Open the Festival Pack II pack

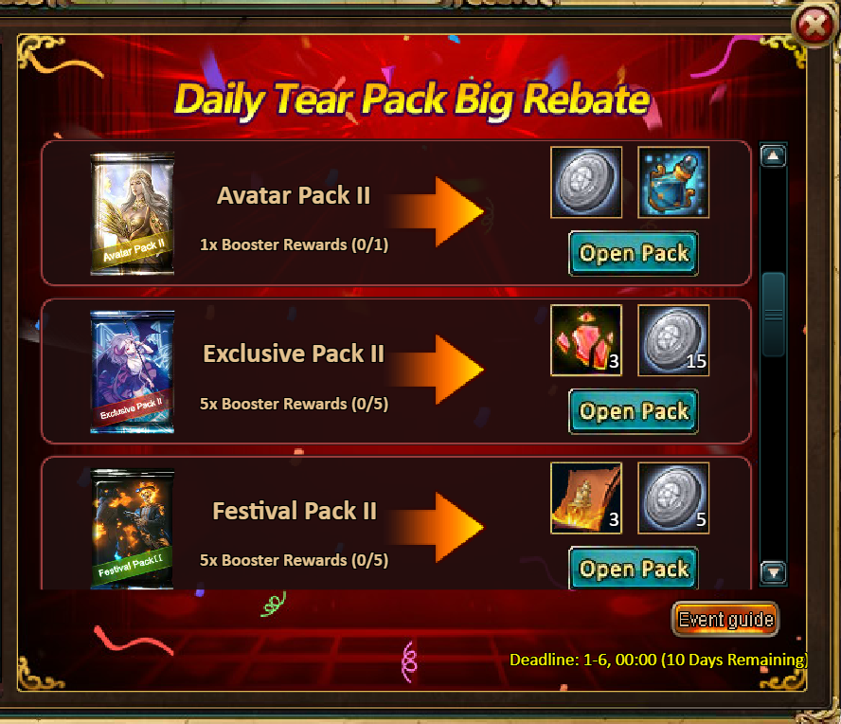pos(634,568)
